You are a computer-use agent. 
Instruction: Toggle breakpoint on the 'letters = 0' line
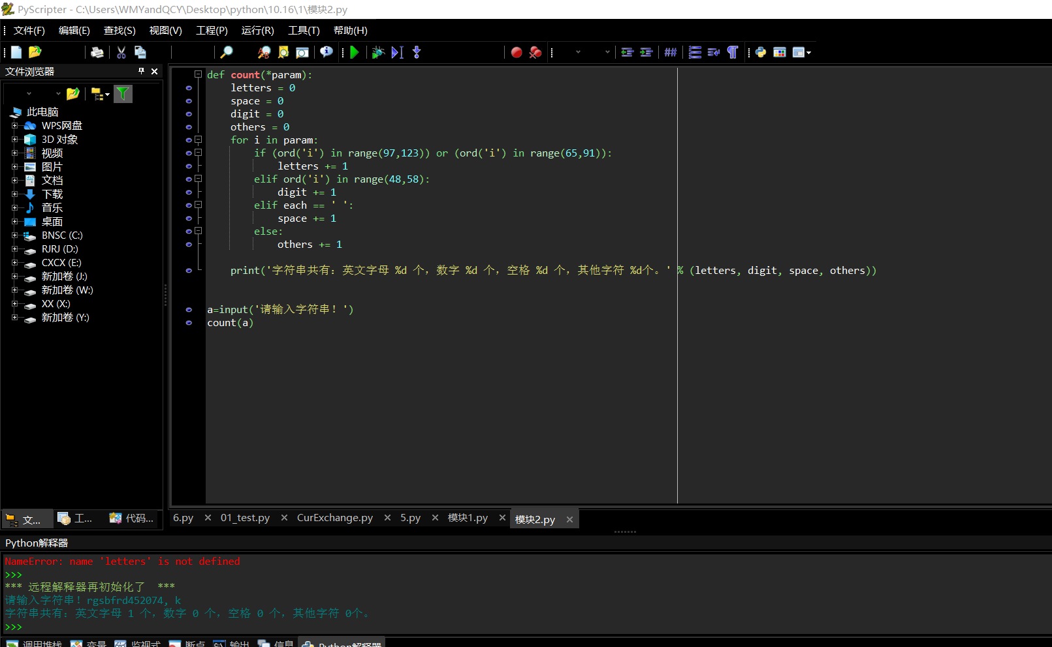pos(189,88)
